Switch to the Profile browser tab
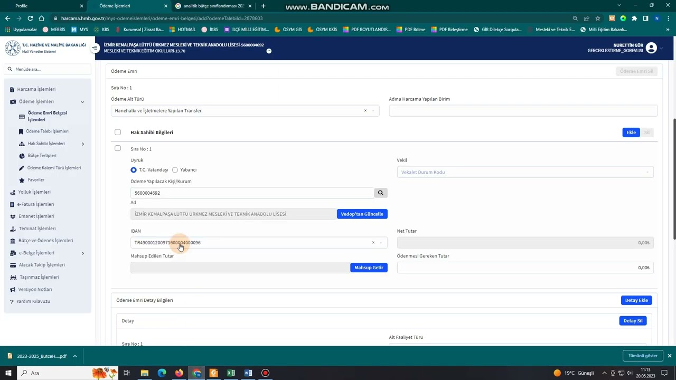 pyautogui.click(x=44, y=6)
